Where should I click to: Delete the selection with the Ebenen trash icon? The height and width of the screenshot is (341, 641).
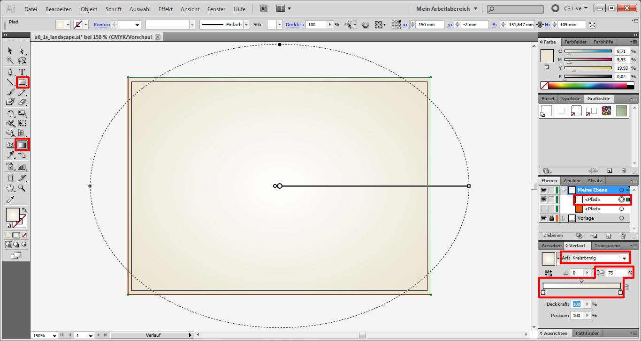coord(624,236)
